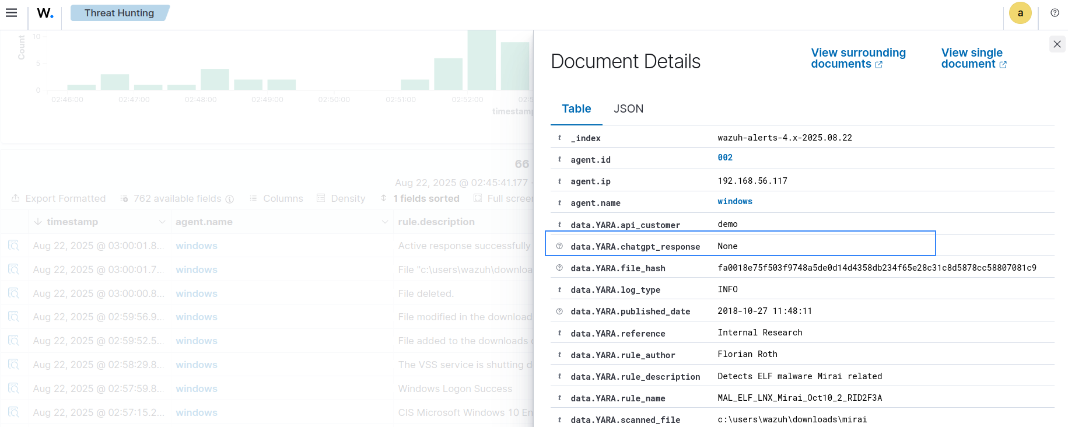1068x427 pixels.
Task: Inspect document for 02:57:59.8 Windows Logon row
Action: 13,388
